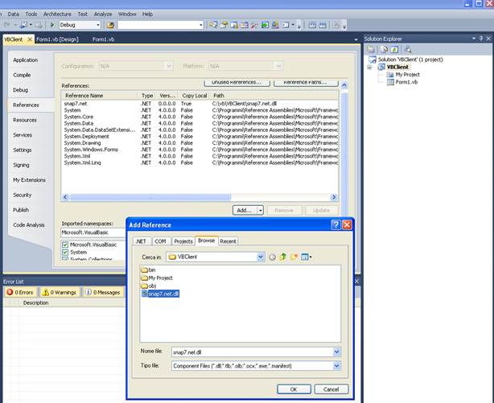Click the Unused References... button
This screenshot has width=494, height=403.
(237, 83)
